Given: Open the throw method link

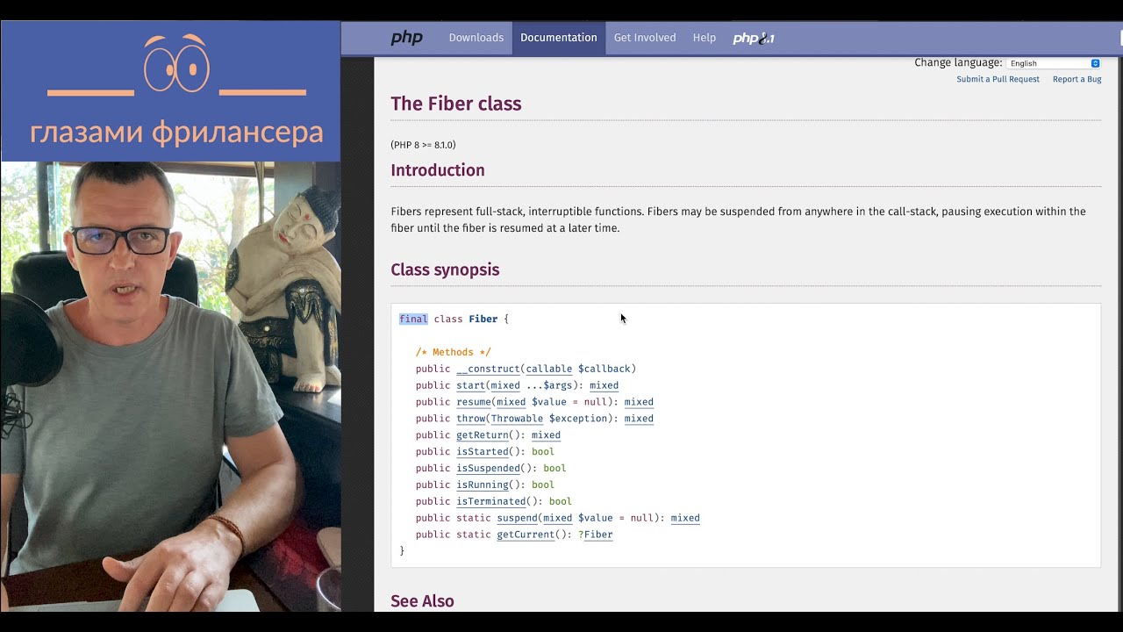Looking at the screenshot, I should pyautogui.click(x=470, y=419).
